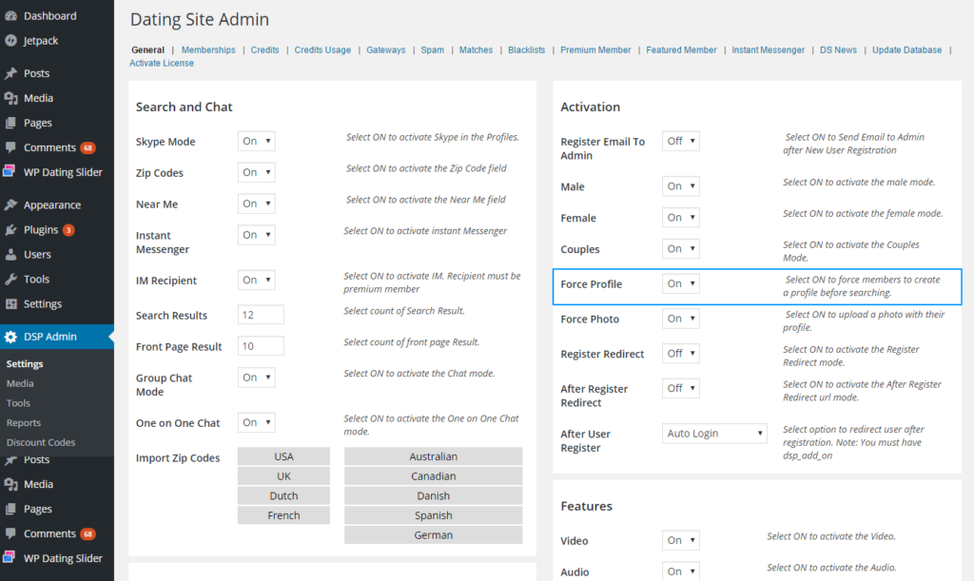Viewport: 974px width, 581px height.
Task: Disable Force Photo mode
Action: tap(680, 319)
